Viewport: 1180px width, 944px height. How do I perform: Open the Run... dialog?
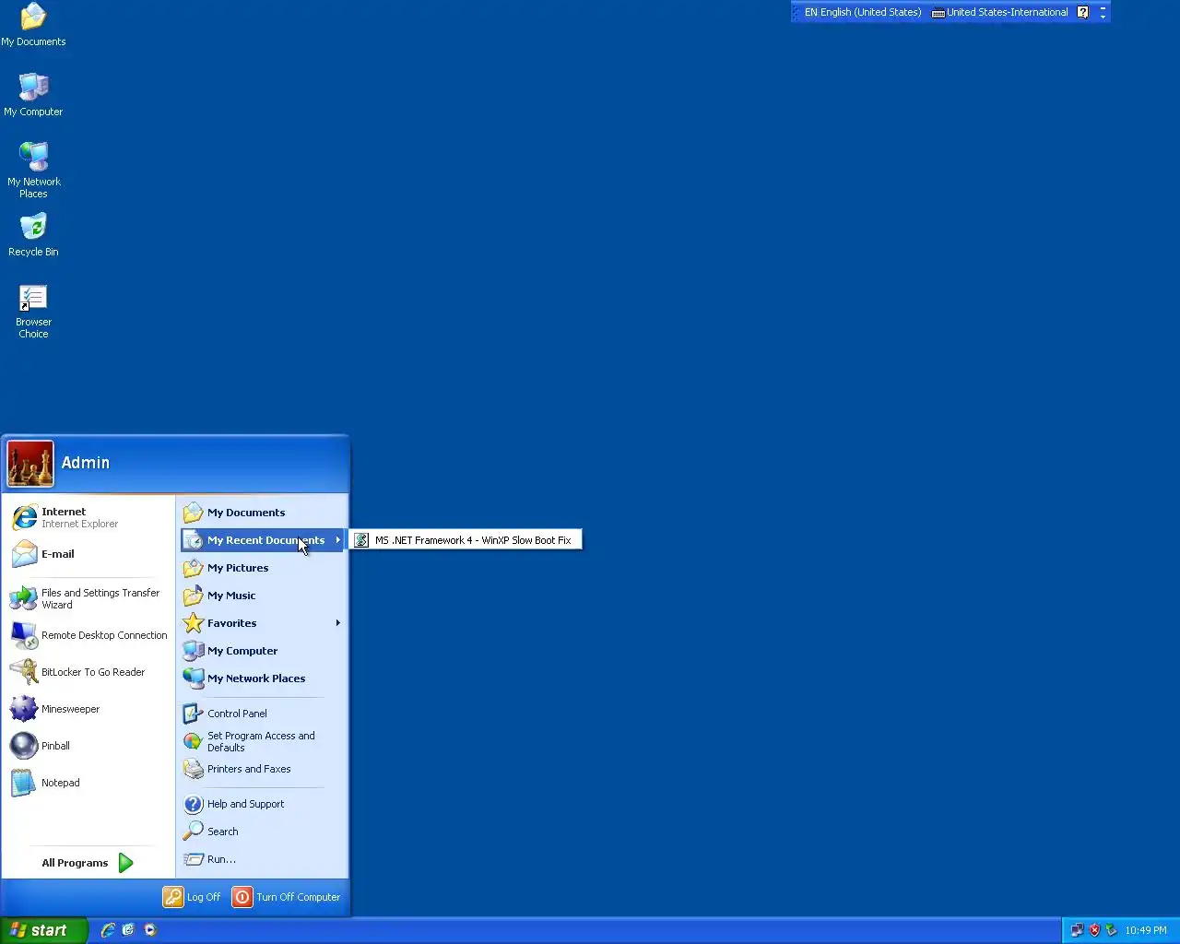263,859
